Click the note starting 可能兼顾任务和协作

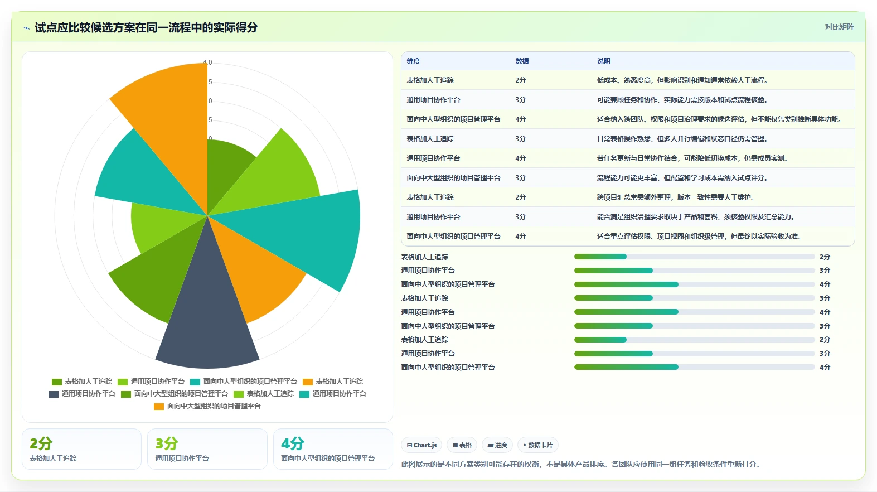[x=684, y=100]
